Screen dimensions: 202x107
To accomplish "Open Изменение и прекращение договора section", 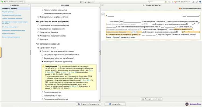I will [13, 30].
